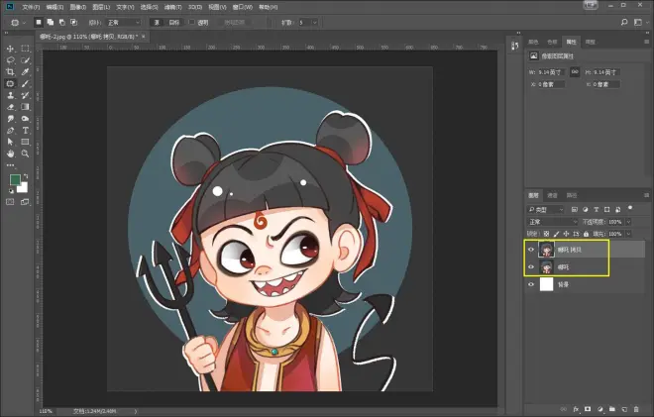The height and width of the screenshot is (417, 654).
Task: Select the Path Selection arrow tool
Action: pos(11,143)
